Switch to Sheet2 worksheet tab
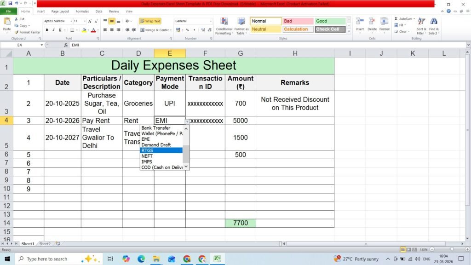 (45, 244)
